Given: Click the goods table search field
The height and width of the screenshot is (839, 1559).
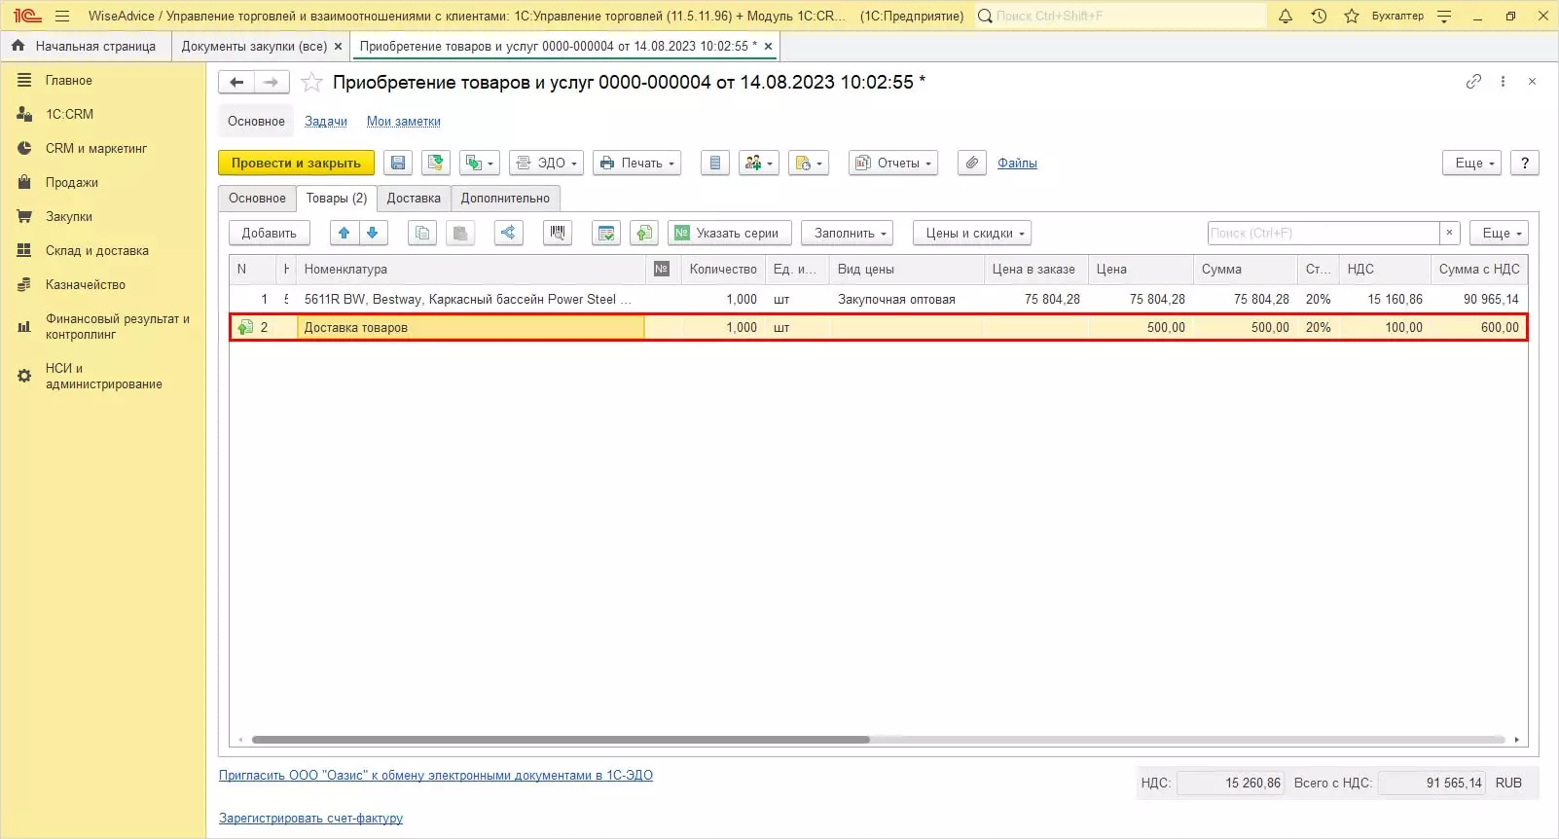Looking at the screenshot, I should coord(1323,233).
